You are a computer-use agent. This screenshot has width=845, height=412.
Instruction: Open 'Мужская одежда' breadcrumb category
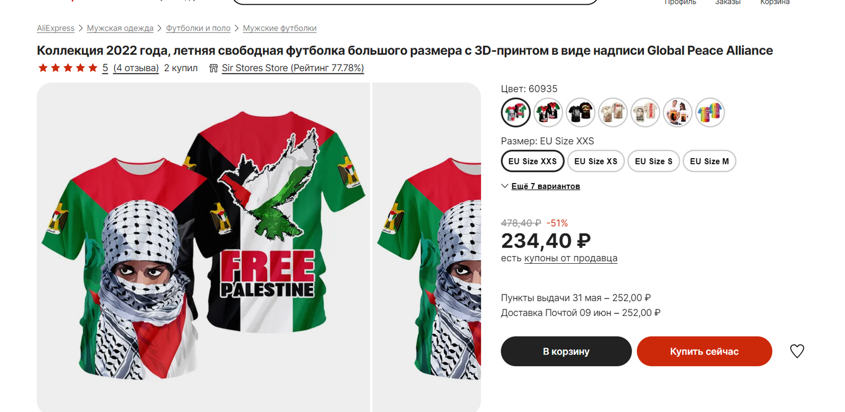tap(120, 28)
